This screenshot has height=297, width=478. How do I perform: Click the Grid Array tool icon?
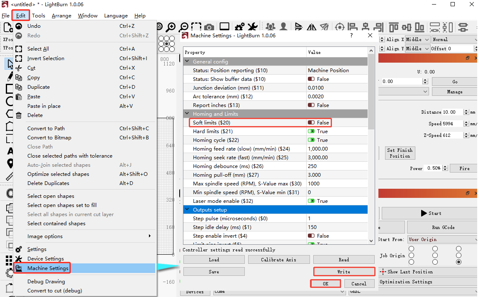point(9,260)
